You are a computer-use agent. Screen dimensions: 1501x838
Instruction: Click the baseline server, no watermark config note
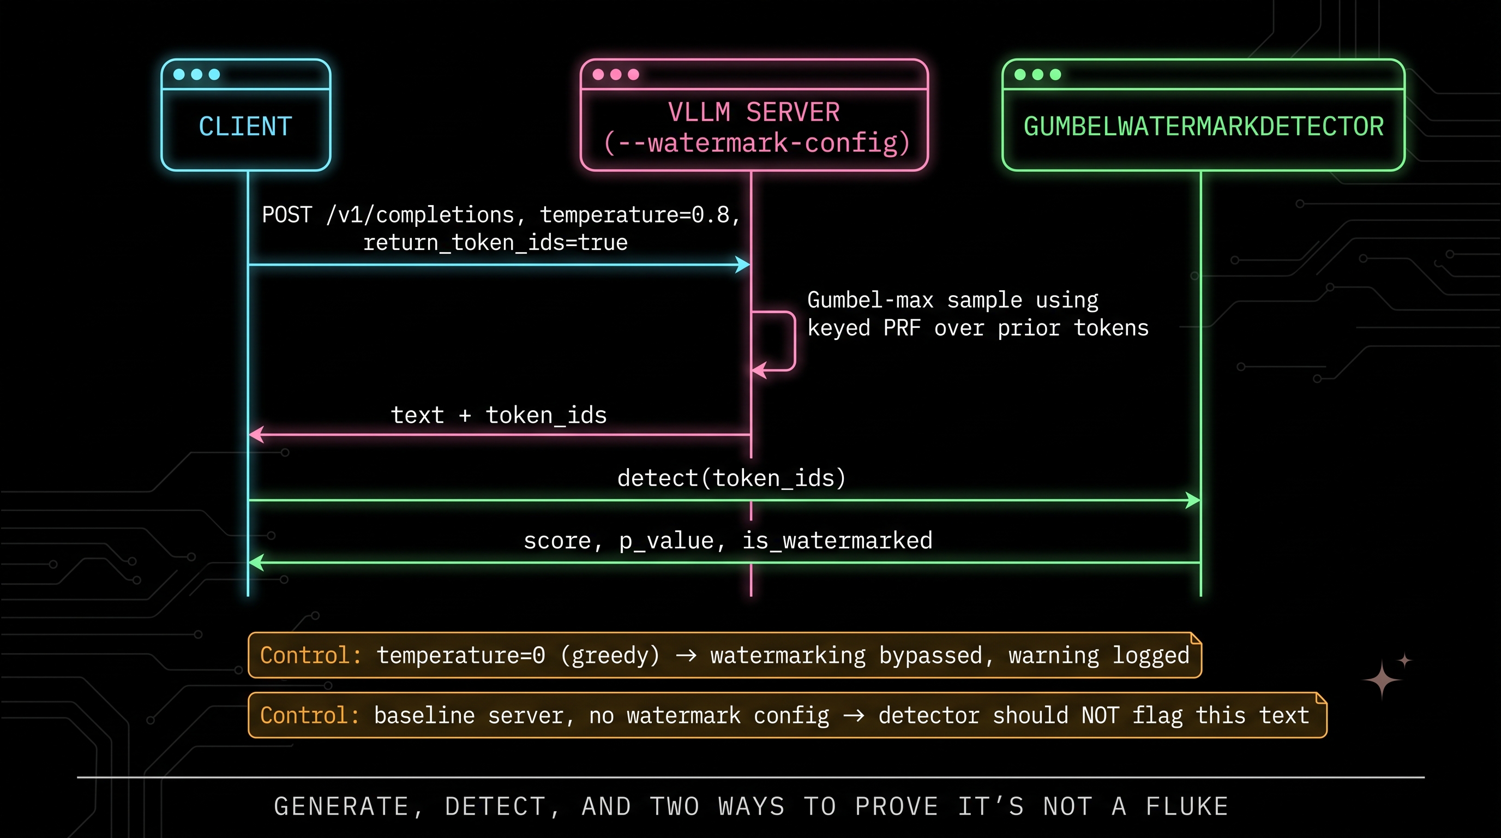coord(788,716)
